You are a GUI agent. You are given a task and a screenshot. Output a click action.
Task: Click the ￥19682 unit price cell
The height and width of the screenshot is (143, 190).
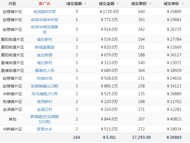pyautogui.click(x=174, y=20)
